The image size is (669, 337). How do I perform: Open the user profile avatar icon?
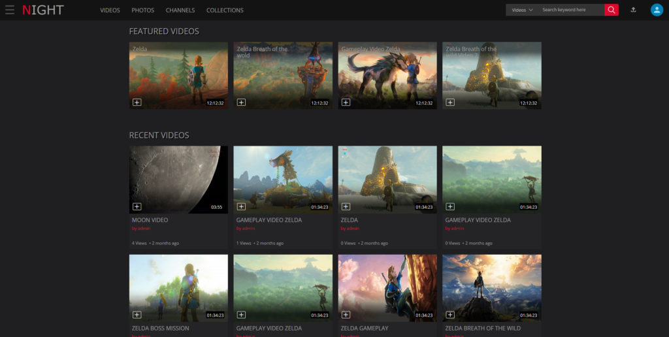coord(657,10)
